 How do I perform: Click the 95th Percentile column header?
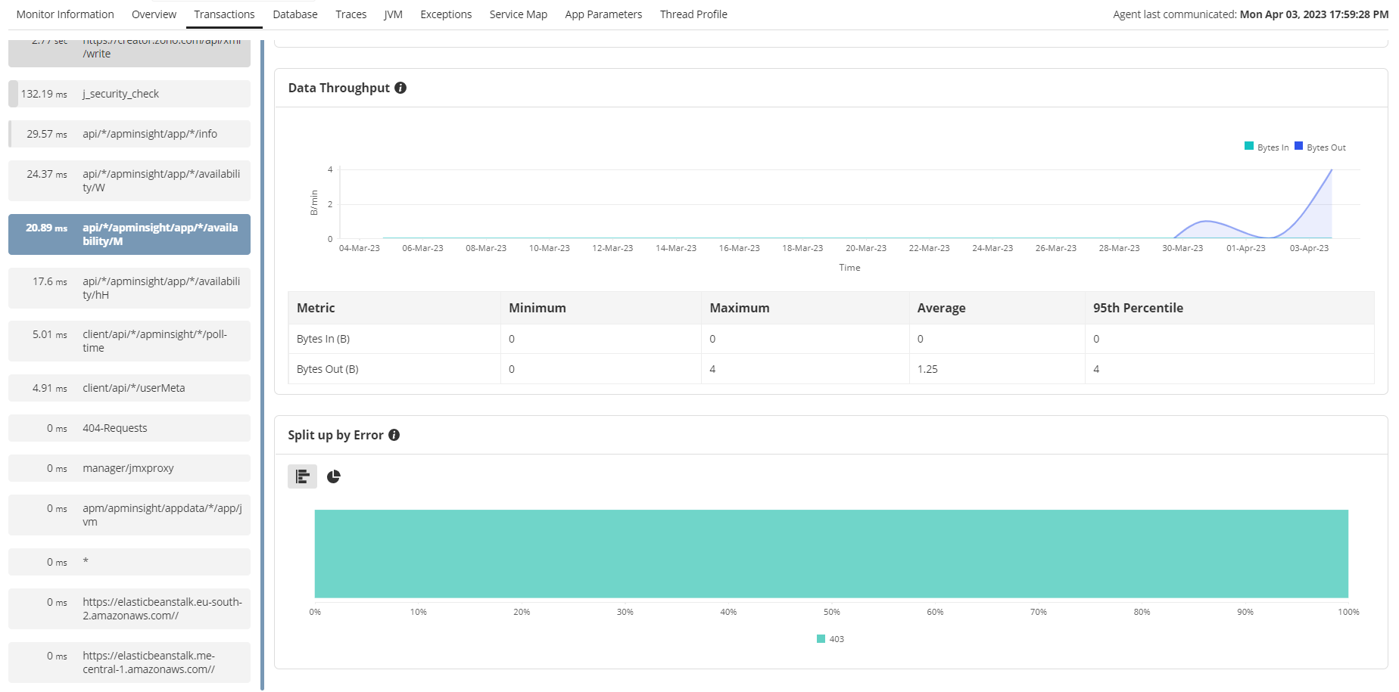point(1137,308)
